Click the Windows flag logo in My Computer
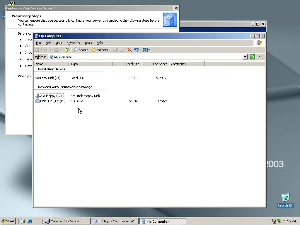The height and width of the screenshot is (225, 300). point(259,43)
